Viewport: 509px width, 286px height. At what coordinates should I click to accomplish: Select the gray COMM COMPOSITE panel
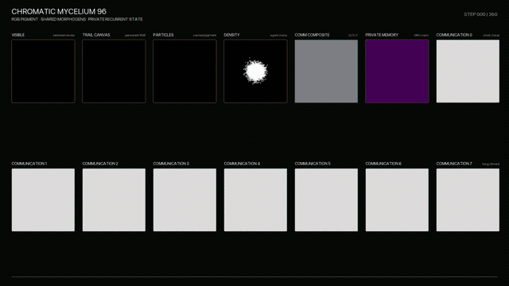coord(326,71)
